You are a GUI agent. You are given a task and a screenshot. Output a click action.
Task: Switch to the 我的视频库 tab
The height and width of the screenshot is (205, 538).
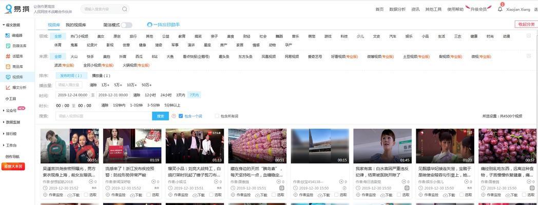[x=76, y=25]
